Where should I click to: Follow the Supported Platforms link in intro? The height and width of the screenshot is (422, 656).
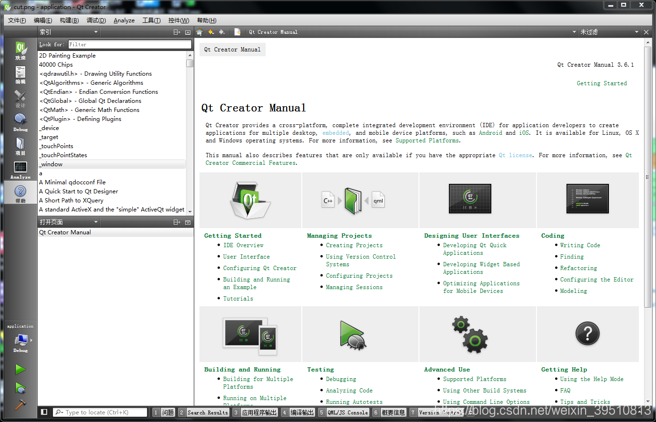click(427, 141)
